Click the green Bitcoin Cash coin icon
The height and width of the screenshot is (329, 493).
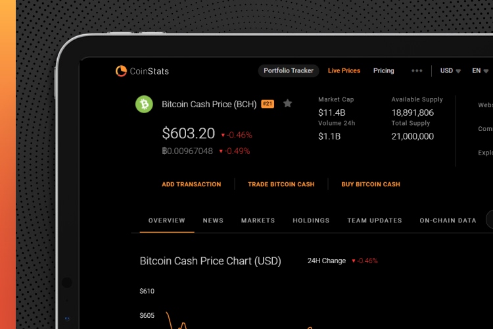pyautogui.click(x=144, y=104)
